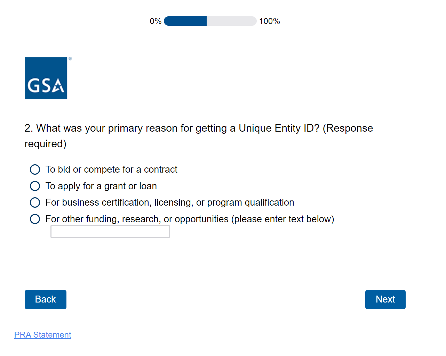Click the filled blue portion of progress bar
This screenshot has height=356, width=446.
[185, 21]
